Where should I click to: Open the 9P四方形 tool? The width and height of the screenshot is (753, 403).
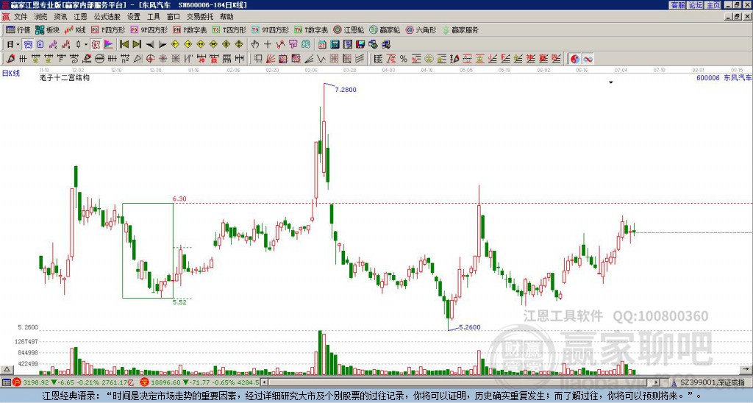(x=149, y=29)
